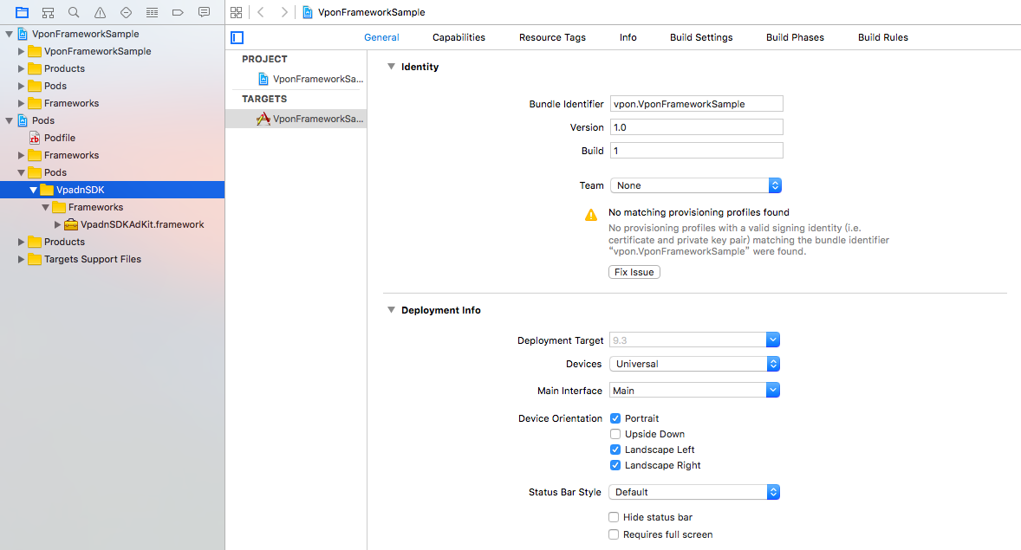Open the Resource Tags tab
Image resolution: width=1021 pixels, height=550 pixels.
pyautogui.click(x=552, y=38)
